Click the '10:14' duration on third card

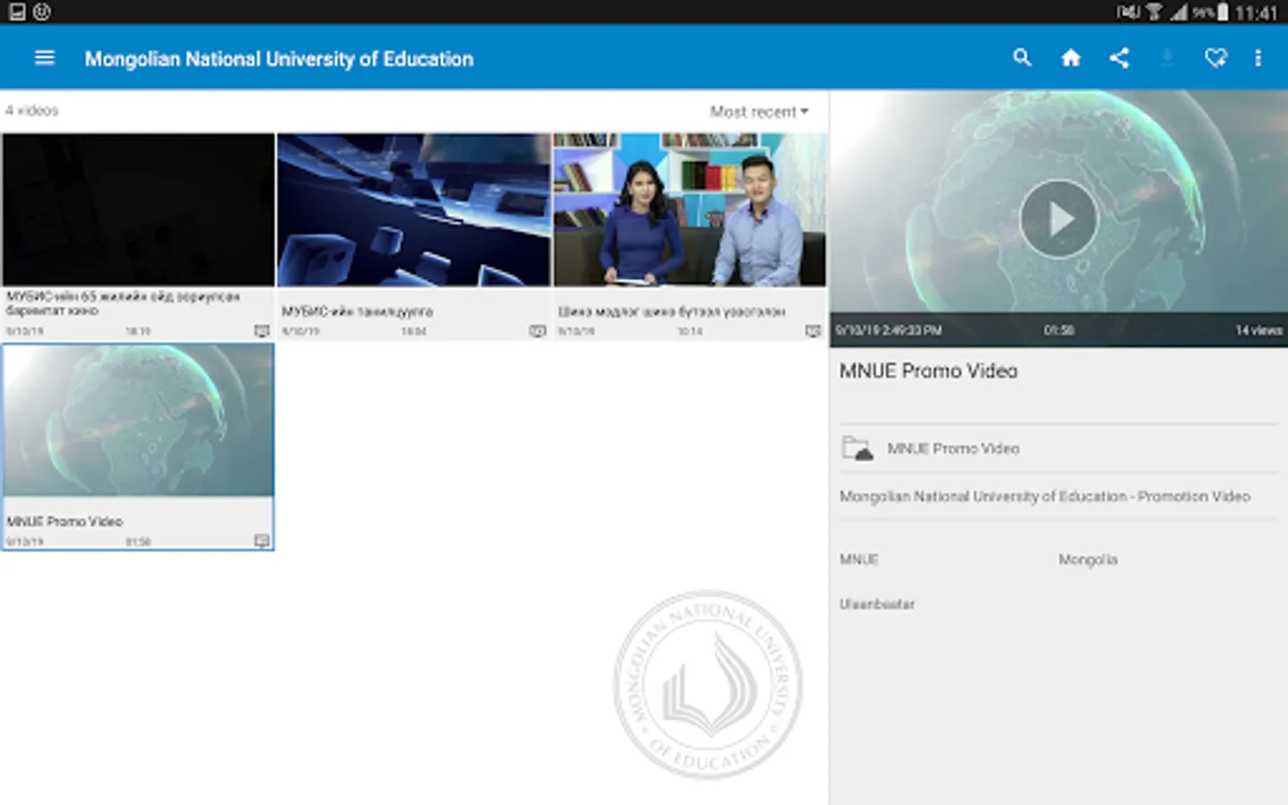tap(690, 331)
